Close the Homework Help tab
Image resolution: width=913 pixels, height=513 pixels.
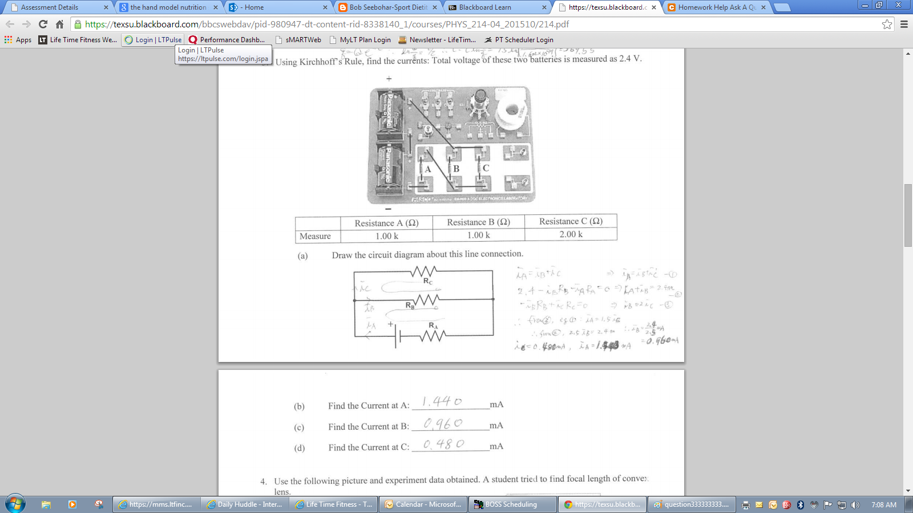tap(763, 7)
